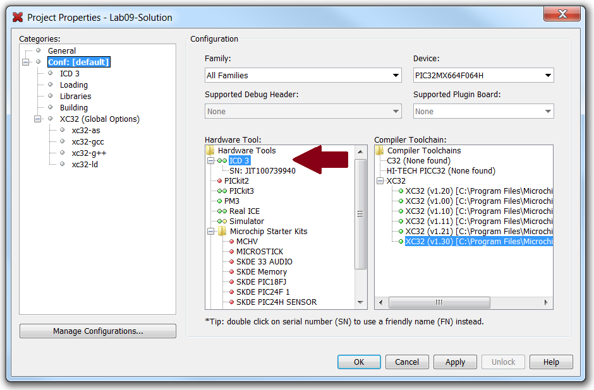Click the green dot beside XC32 (v1.20)
The width and height of the screenshot is (594, 390).
pyautogui.click(x=401, y=191)
